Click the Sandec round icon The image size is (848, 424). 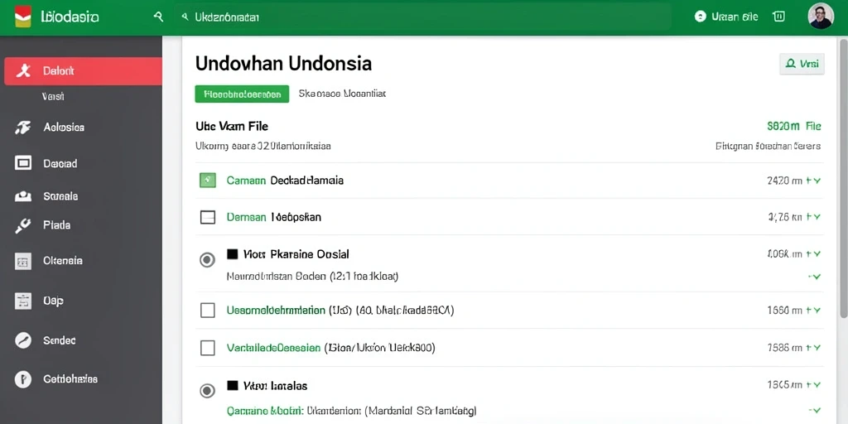(x=22, y=340)
